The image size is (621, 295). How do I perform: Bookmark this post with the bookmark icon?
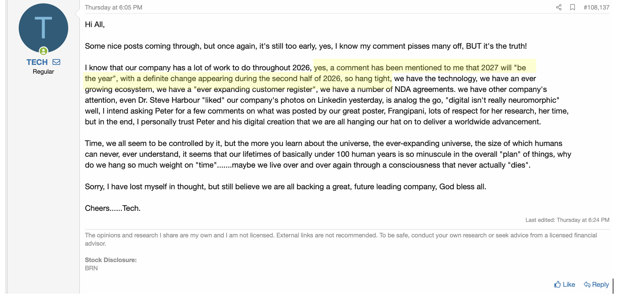tap(573, 7)
